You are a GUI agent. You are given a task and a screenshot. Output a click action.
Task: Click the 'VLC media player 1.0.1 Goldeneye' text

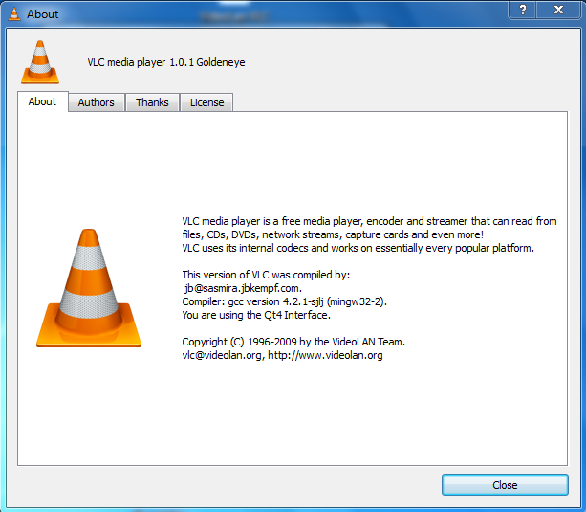[166, 62]
